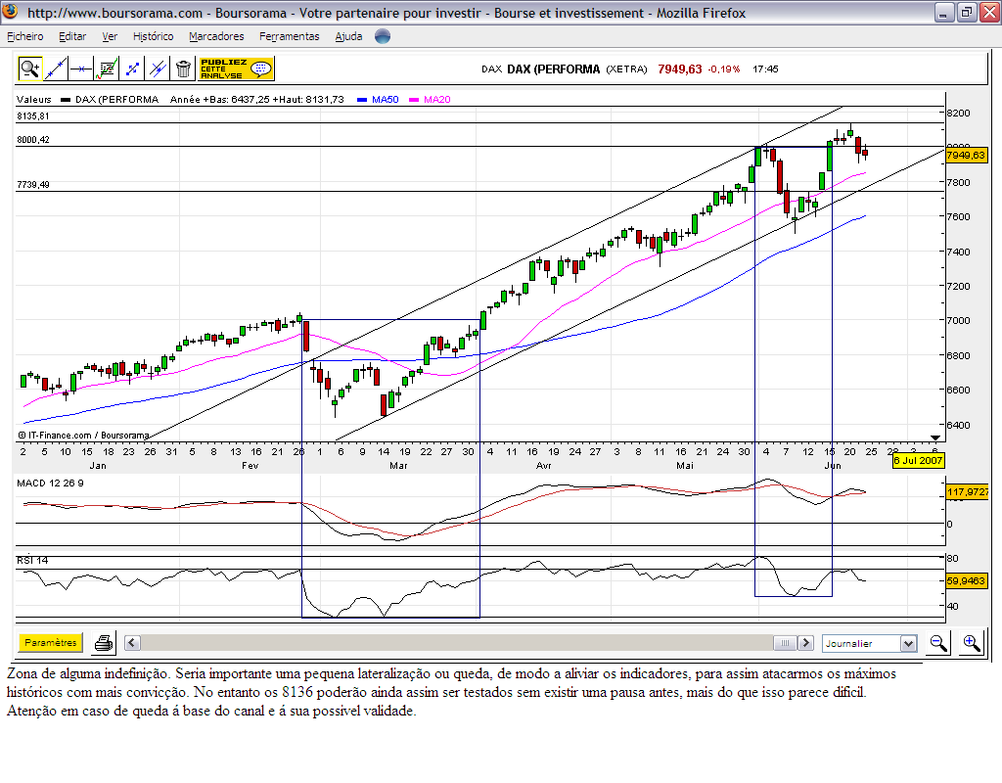Viewport: 1002px width, 783px height.
Task: Select the magnifier zoom tool in chart toolbar
Action: pos(30,69)
